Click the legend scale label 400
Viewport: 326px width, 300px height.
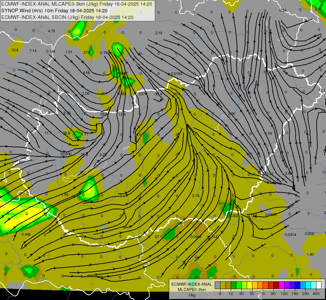316,294
